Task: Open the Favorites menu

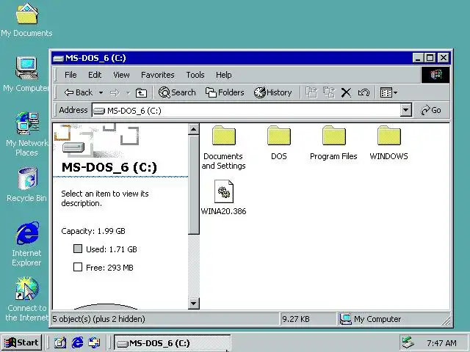Action: click(158, 75)
